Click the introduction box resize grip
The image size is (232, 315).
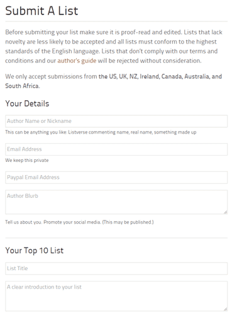click(225, 309)
